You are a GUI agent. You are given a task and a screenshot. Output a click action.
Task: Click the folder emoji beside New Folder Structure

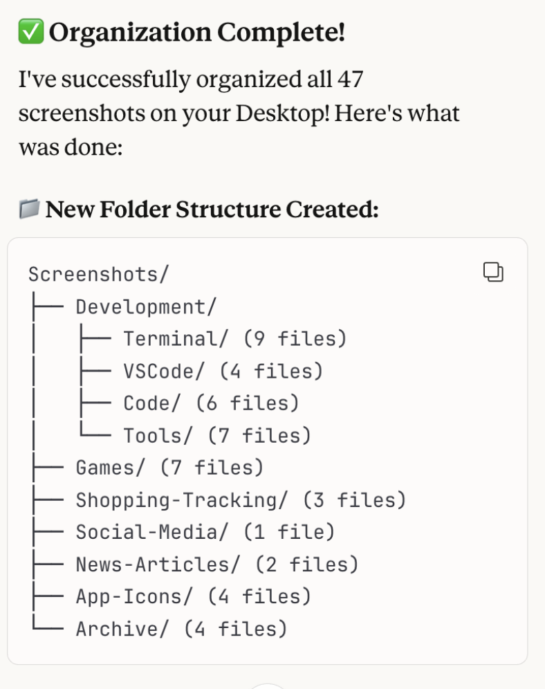tap(29, 209)
